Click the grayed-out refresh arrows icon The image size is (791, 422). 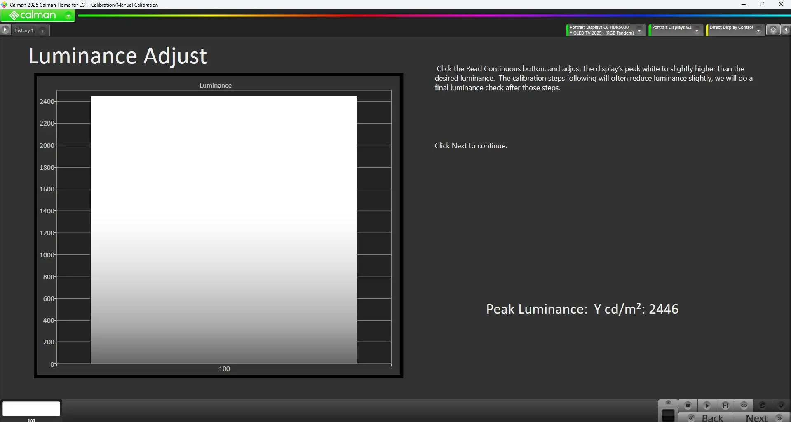[x=763, y=406]
